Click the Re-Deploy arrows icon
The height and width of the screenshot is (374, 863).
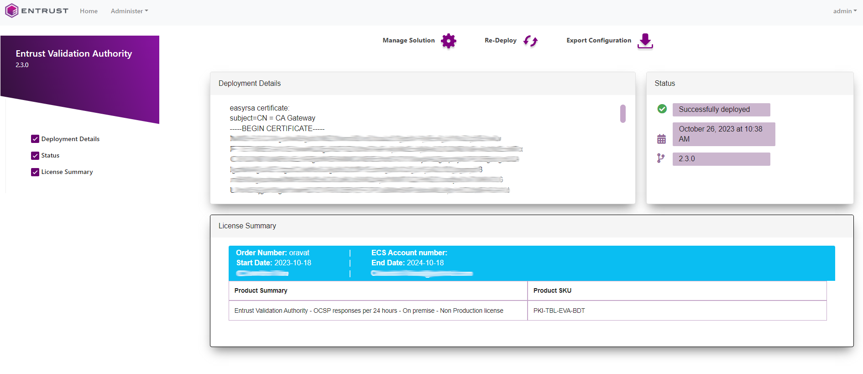[530, 41]
